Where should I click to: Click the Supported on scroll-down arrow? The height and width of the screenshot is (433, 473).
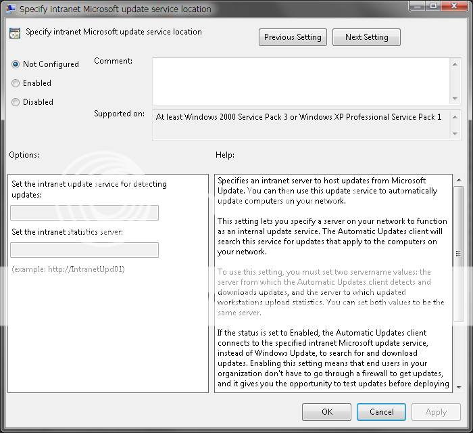455,133
